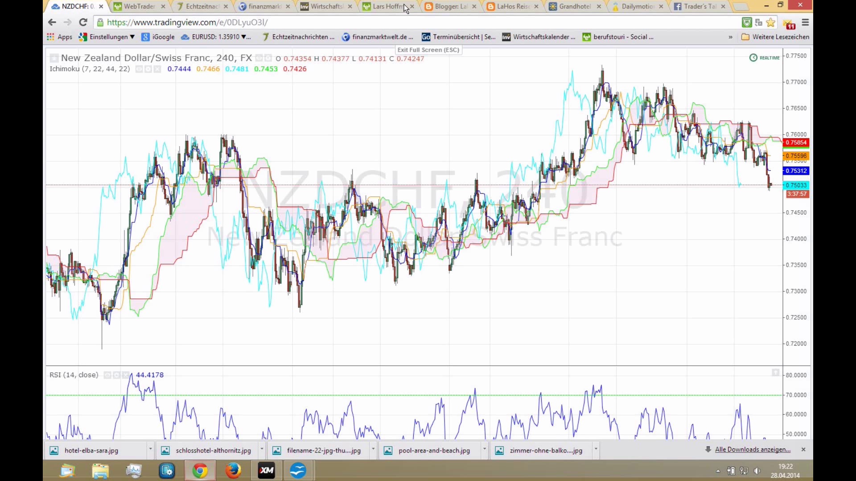Viewport: 856px width, 481px height.
Task: Open the NZDCHF symbol settings gear icon
Action: [x=268, y=58]
